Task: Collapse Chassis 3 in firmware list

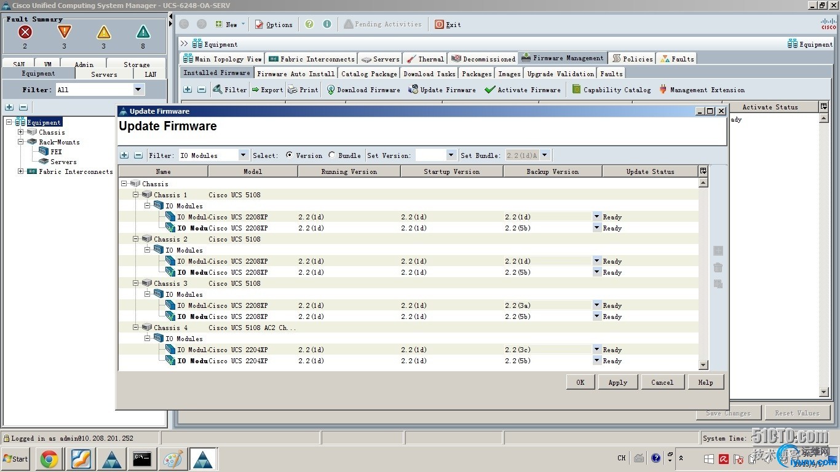Action: click(x=136, y=283)
